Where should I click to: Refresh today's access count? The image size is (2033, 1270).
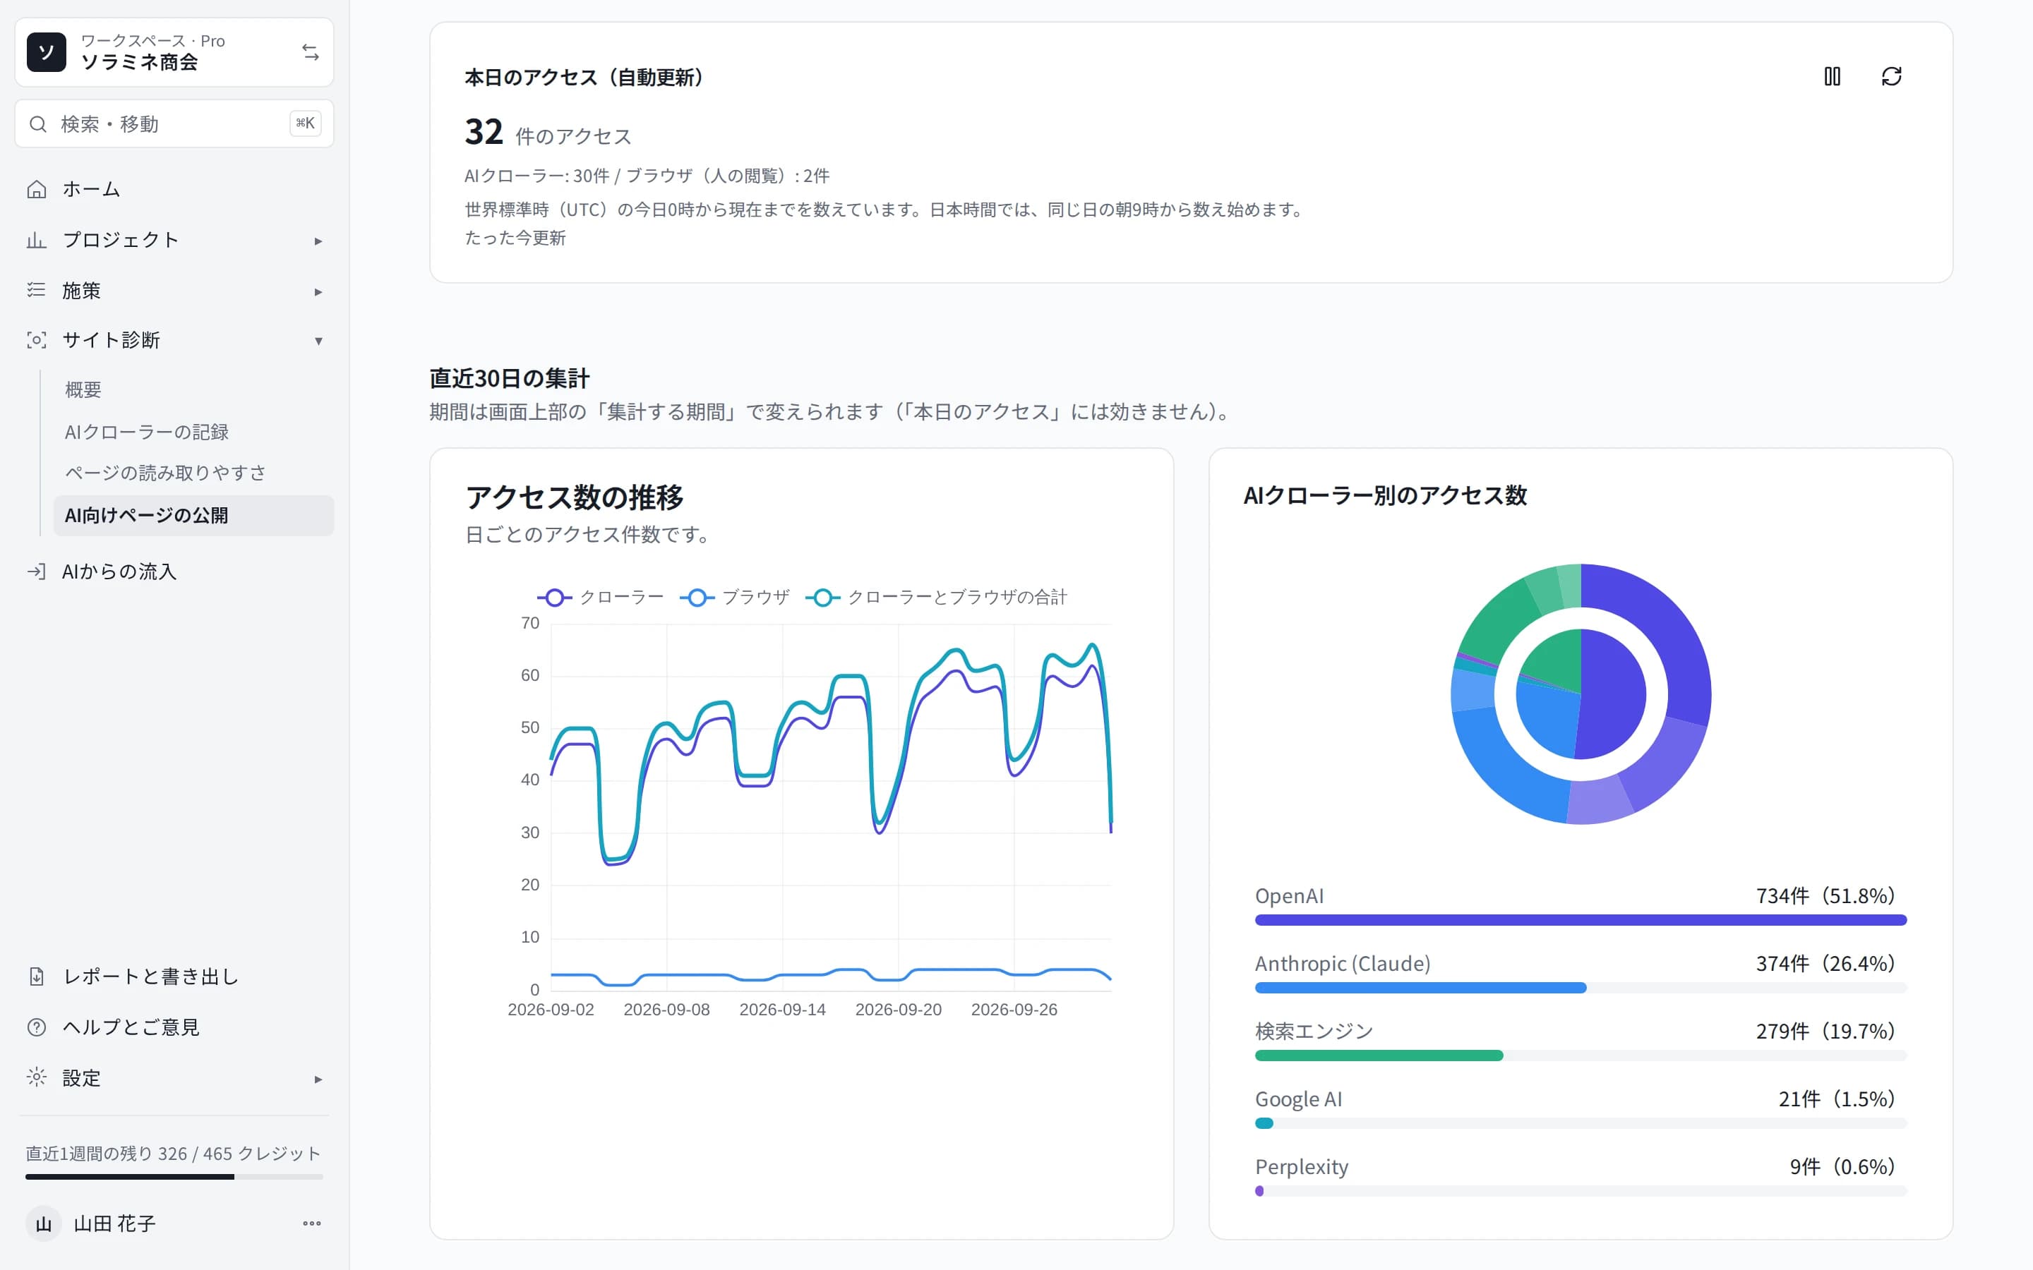(1891, 76)
